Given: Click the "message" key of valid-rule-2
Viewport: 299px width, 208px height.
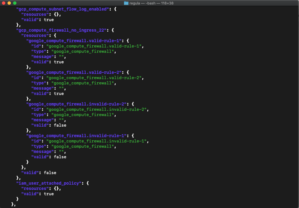Looking at the screenshot, I should (43, 88).
